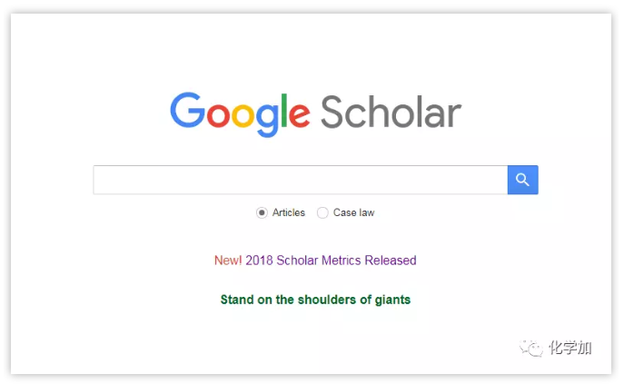Click Stand on the shoulders of giants

[315, 300]
